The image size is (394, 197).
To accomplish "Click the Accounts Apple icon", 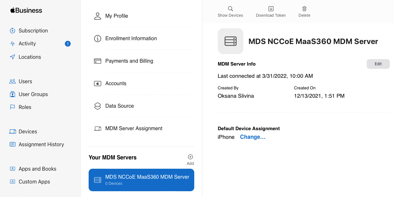I will coord(98,84).
